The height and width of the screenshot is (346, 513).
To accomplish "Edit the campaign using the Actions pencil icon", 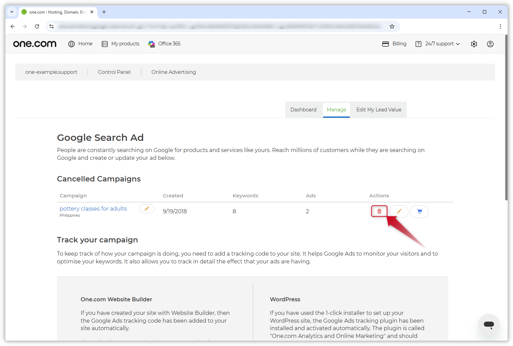I will coord(399,211).
